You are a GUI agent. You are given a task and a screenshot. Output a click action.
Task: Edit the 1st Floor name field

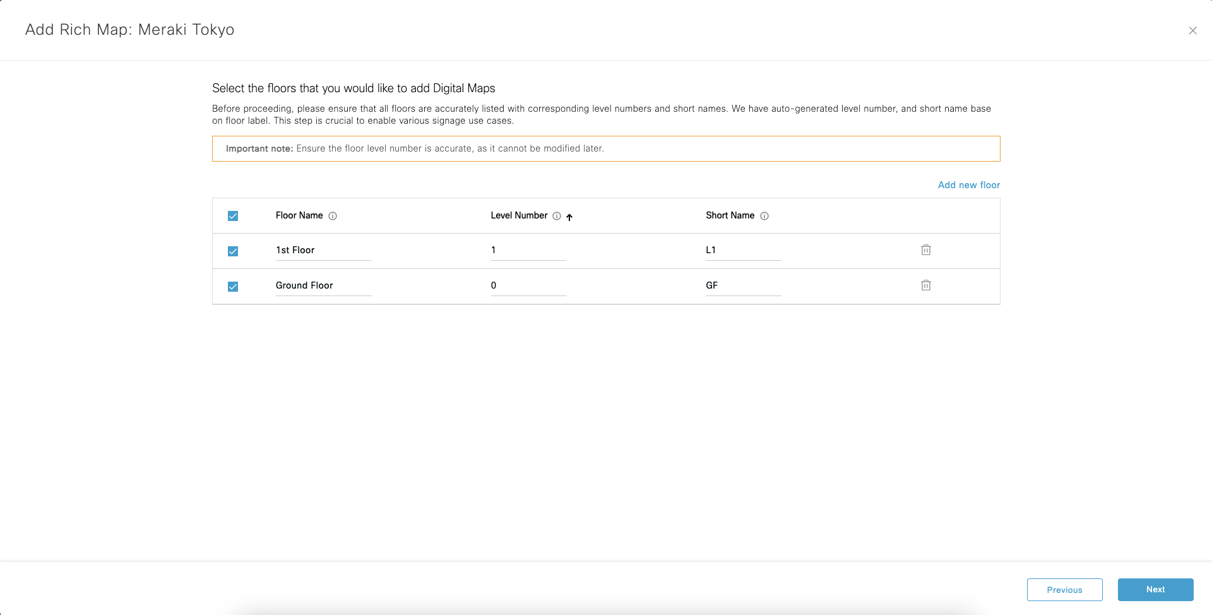point(323,250)
